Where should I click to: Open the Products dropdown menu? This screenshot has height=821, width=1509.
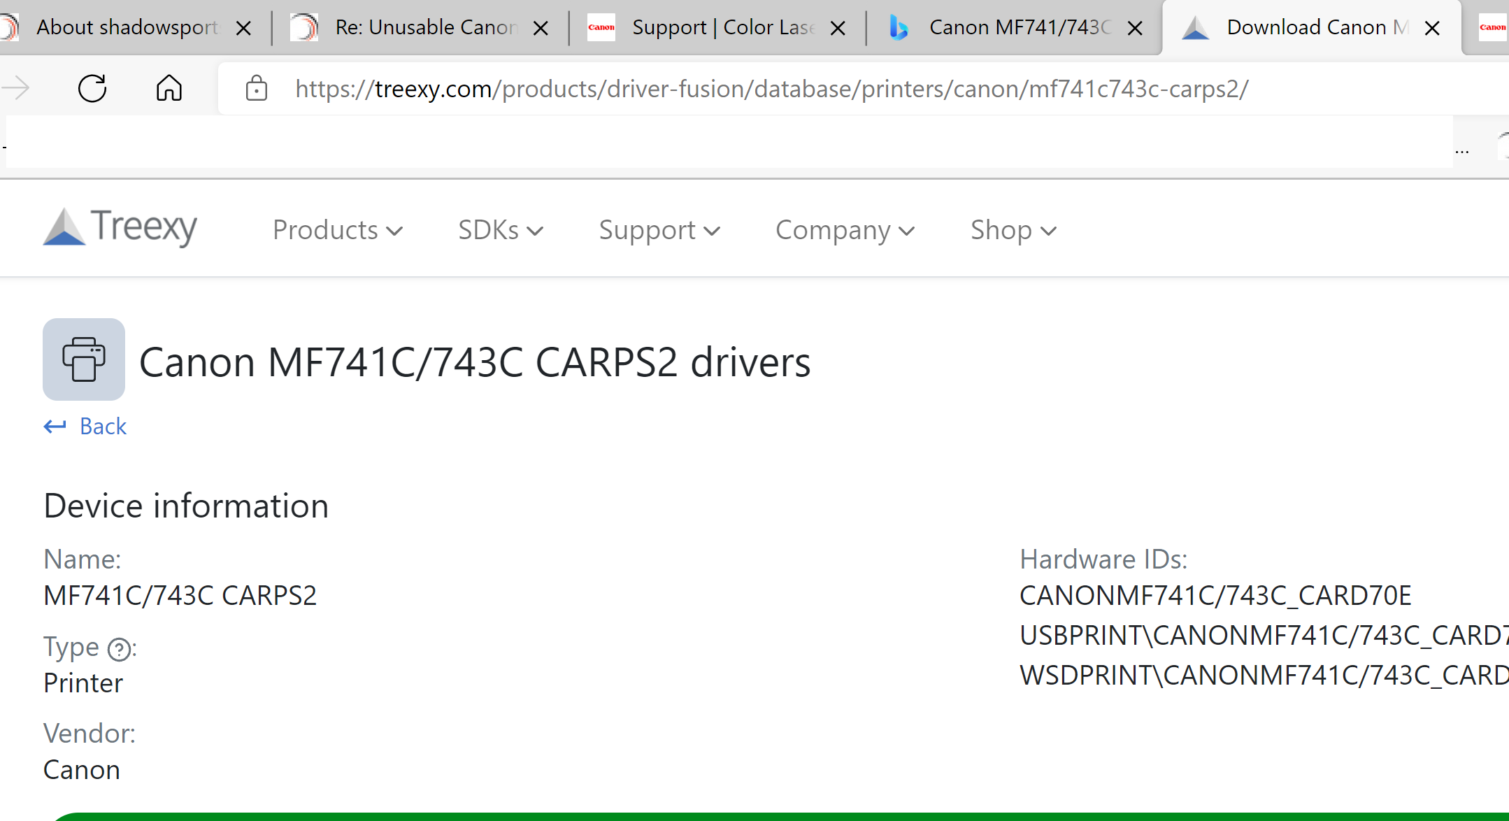pos(338,230)
